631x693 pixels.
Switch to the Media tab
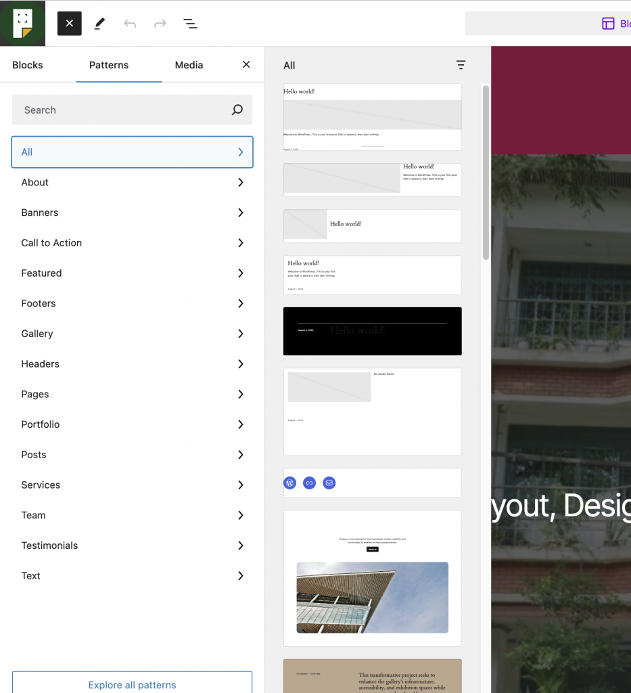coord(189,65)
